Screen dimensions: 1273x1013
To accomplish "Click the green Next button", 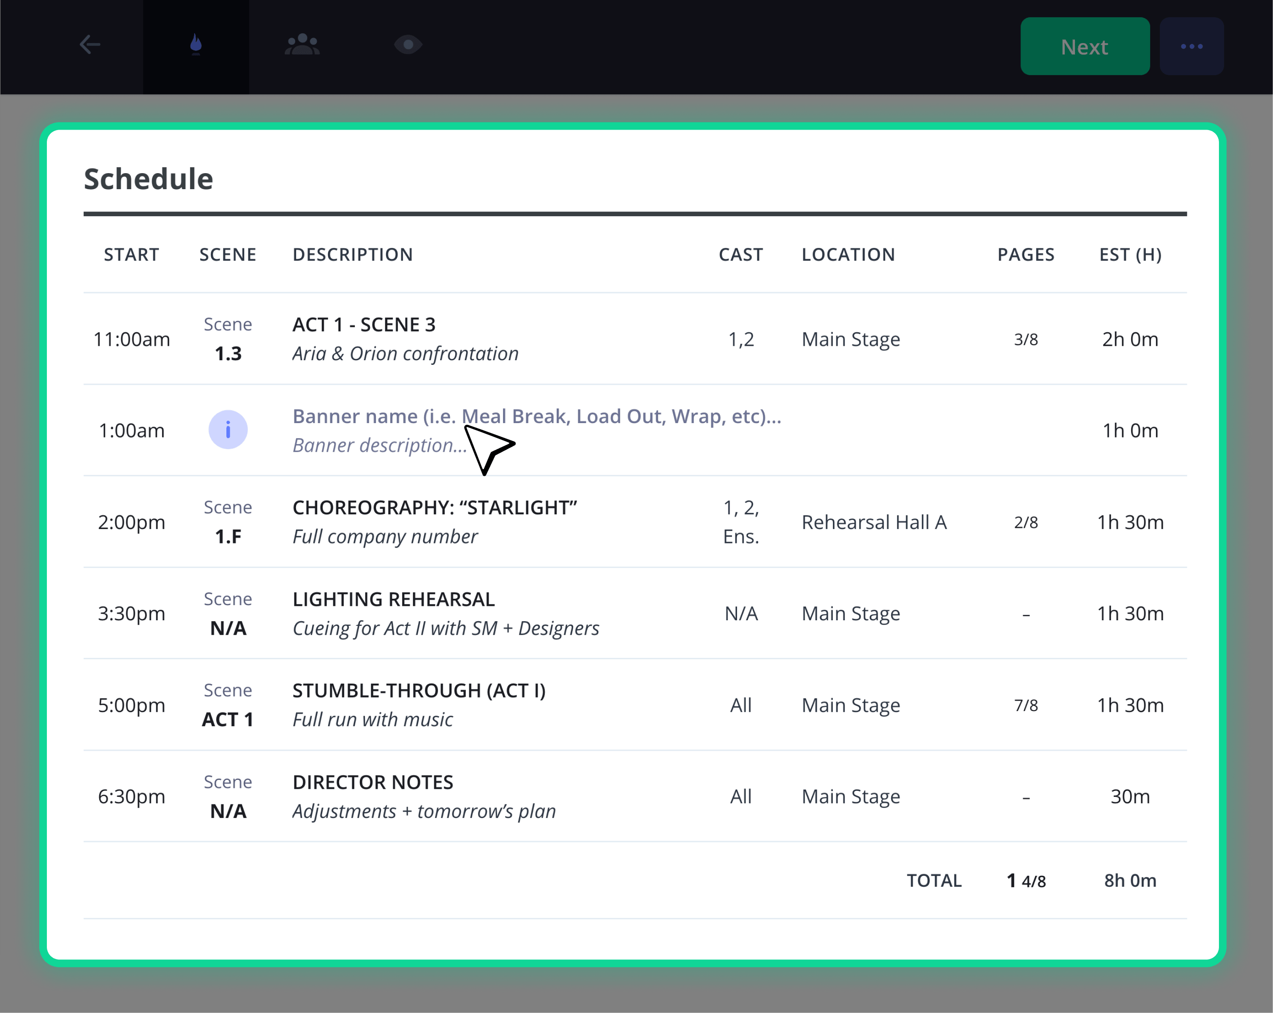I will coord(1085,46).
